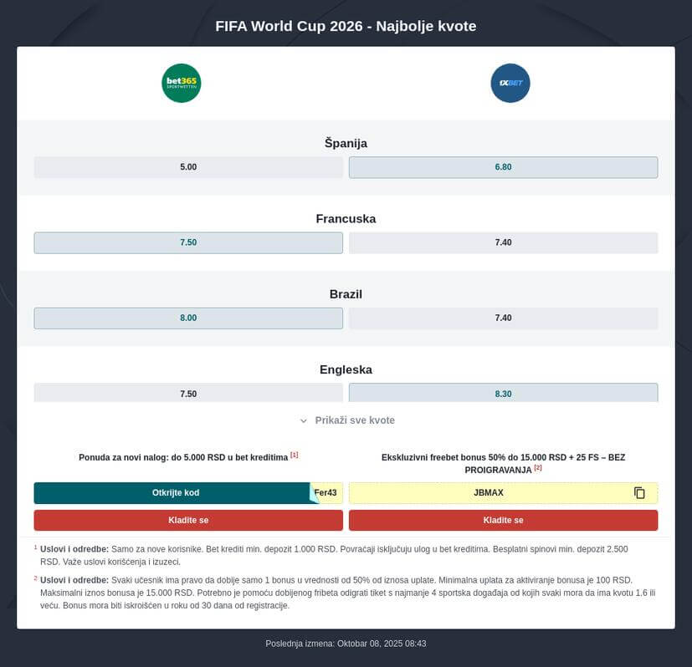
Task: Click the Brazil heading
Action: (x=346, y=294)
